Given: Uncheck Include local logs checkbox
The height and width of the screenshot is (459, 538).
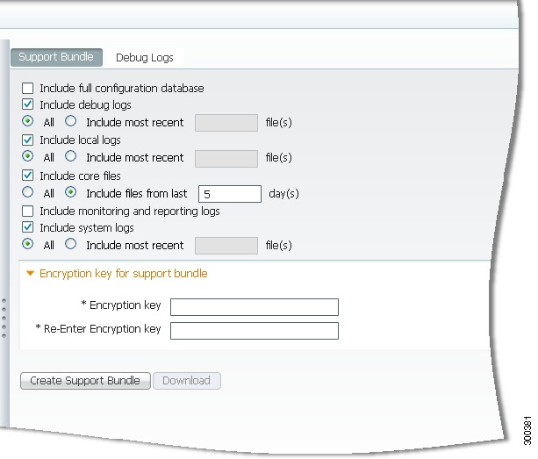Looking at the screenshot, I should (x=27, y=140).
